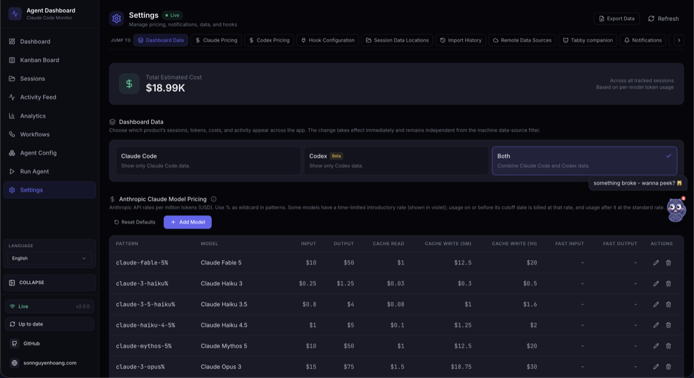This screenshot has height=378, width=694.
Task: Click the Claude Opus 3 model name
Action: coord(221,366)
